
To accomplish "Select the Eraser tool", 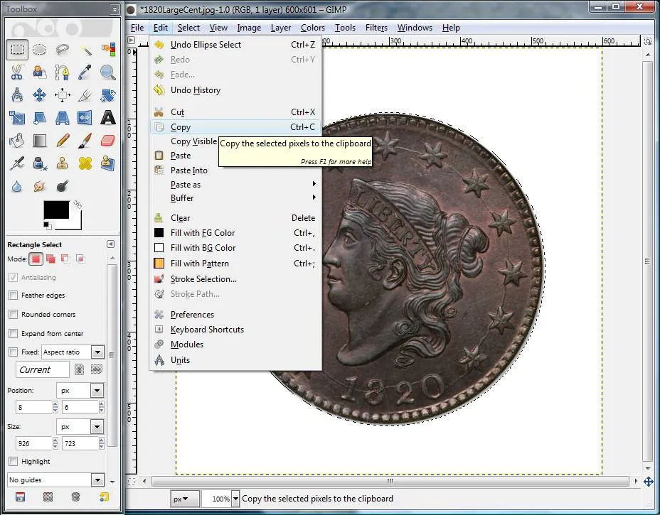I will tap(108, 141).
